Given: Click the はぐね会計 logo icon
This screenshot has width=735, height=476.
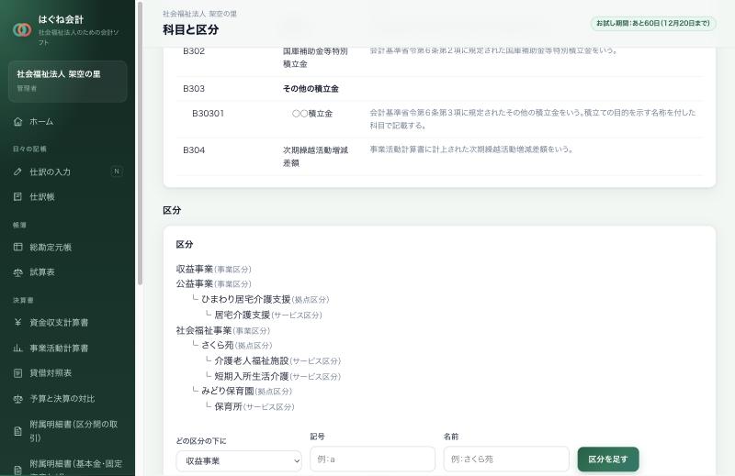Looking at the screenshot, I should pyautogui.click(x=22, y=30).
